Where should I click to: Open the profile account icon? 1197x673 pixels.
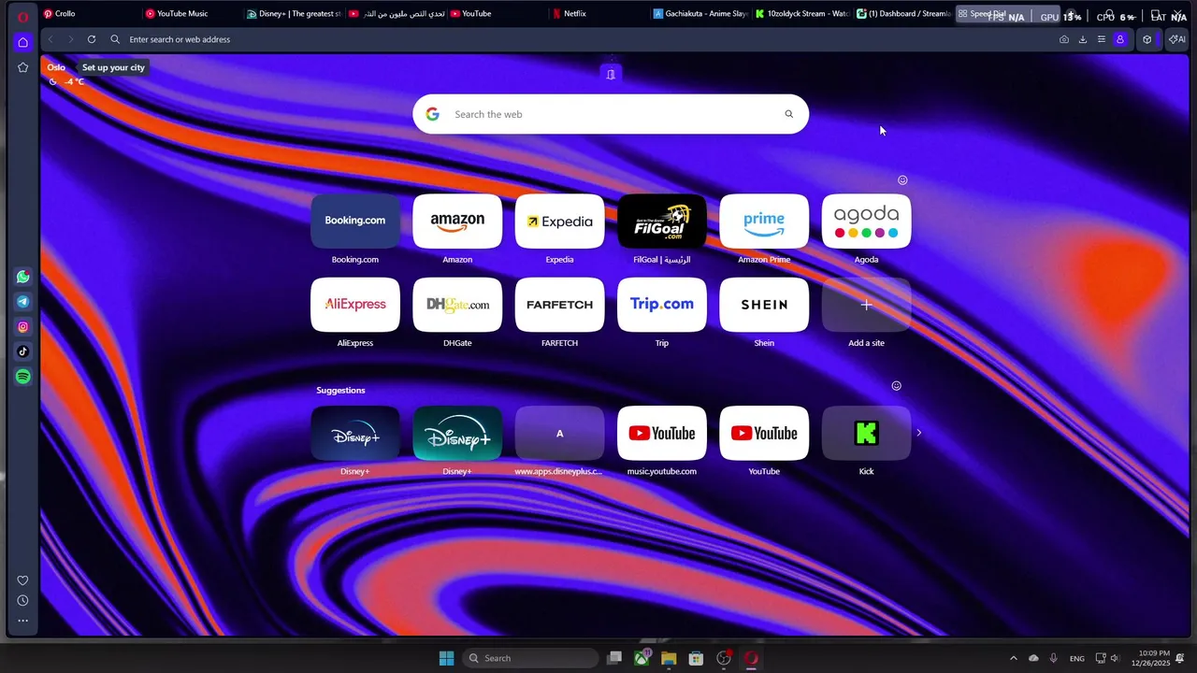click(x=1119, y=39)
